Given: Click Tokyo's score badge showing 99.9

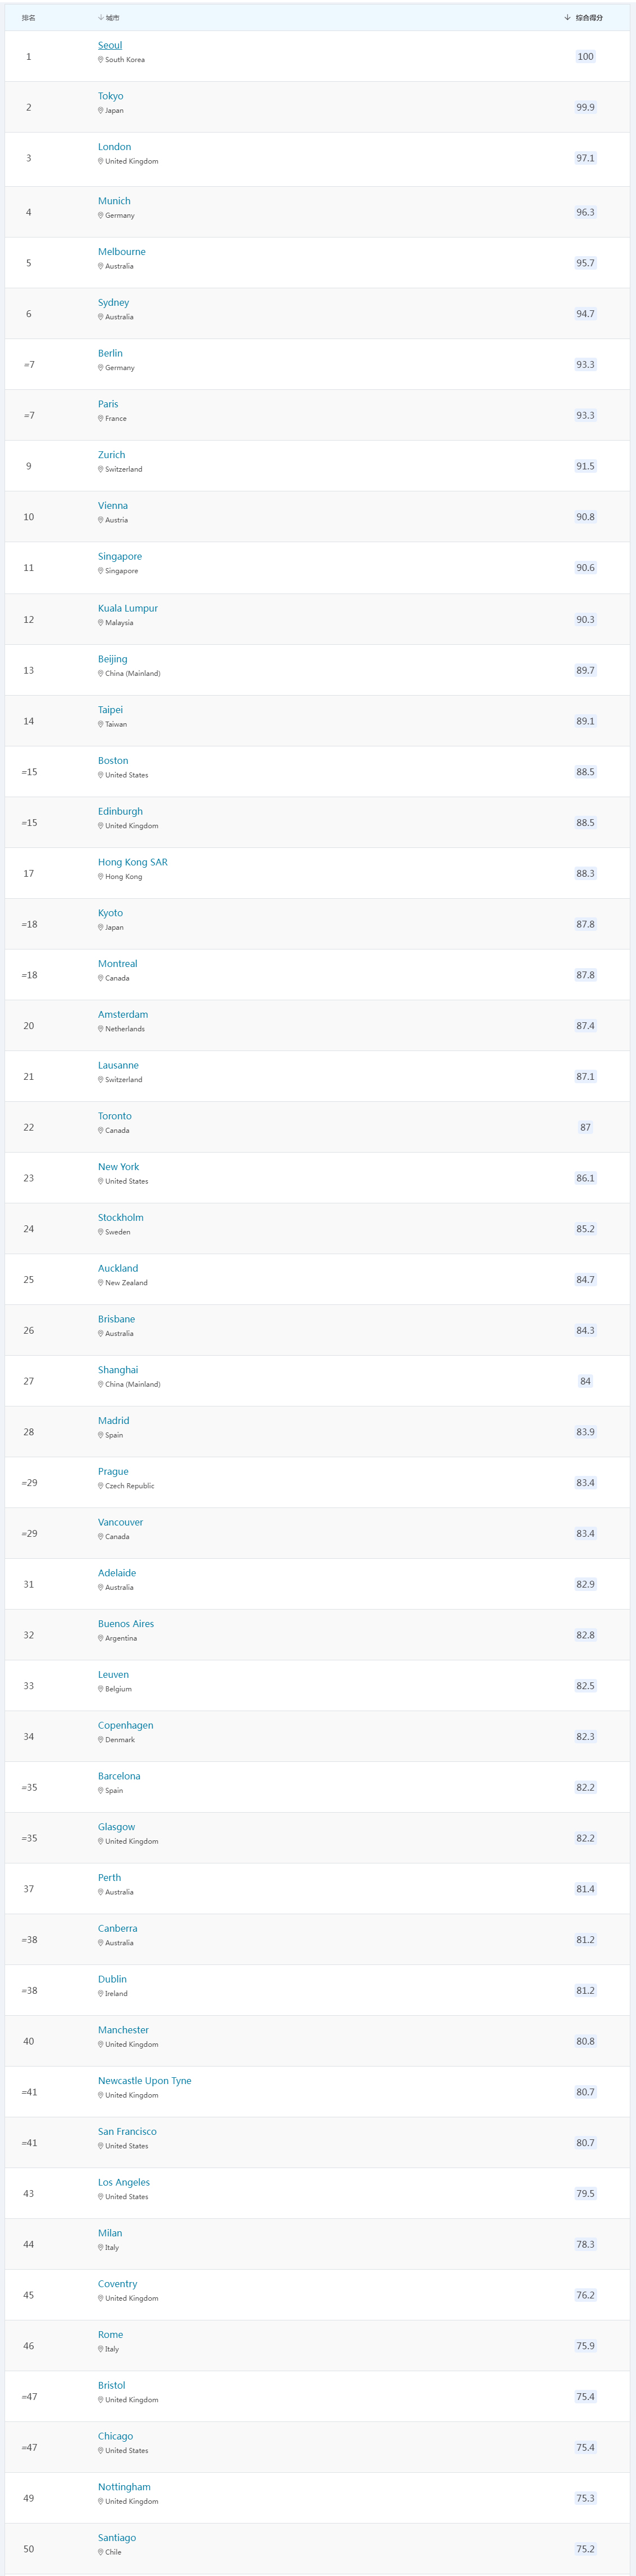Looking at the screenshot, I should point(586,106).
